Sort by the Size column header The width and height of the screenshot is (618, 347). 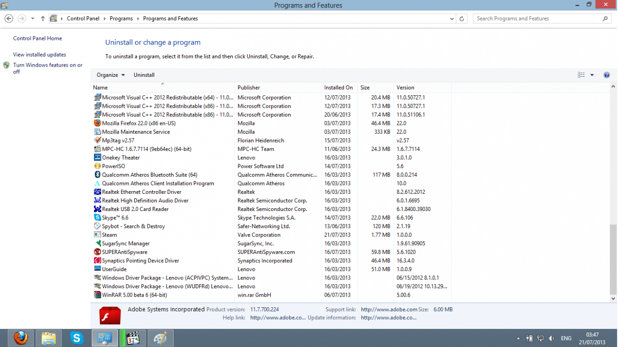(376, 87)
